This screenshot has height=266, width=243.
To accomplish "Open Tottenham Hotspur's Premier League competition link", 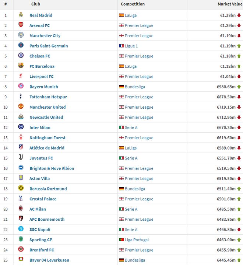I will click(139, 97).
